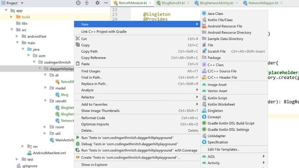Switch to BlogRetrofit.kt tab
Viewport: 299px width, 168px height.
coord(173,3)
